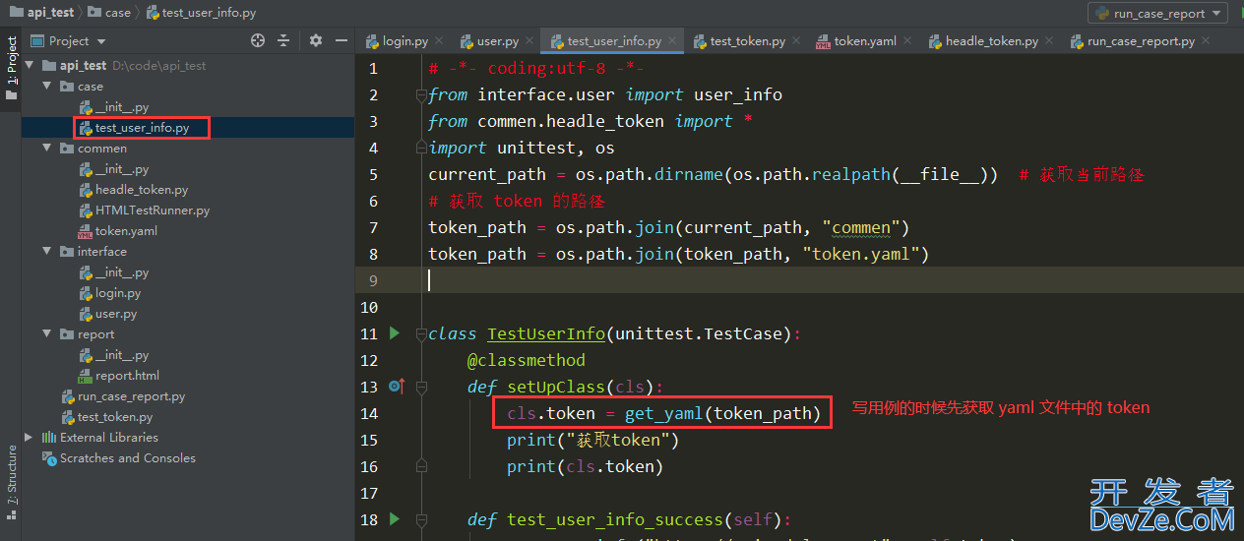Hide the Project panel with minus icon
Viewport: 1244px width, 541px height.
[342, 40]
